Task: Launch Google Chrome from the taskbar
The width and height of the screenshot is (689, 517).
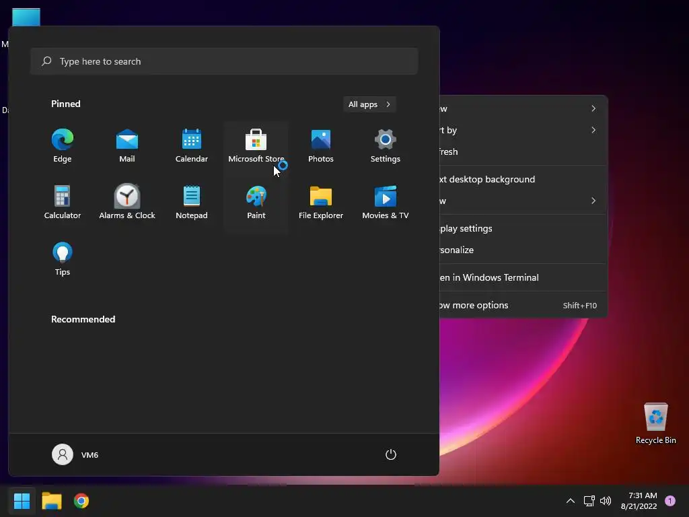Action: pos(81,501)
